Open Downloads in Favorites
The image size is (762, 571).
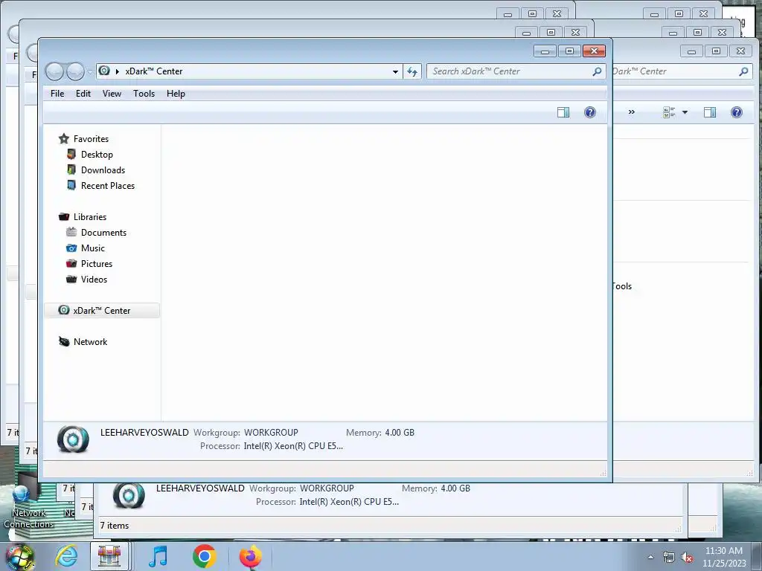(103, 170)
